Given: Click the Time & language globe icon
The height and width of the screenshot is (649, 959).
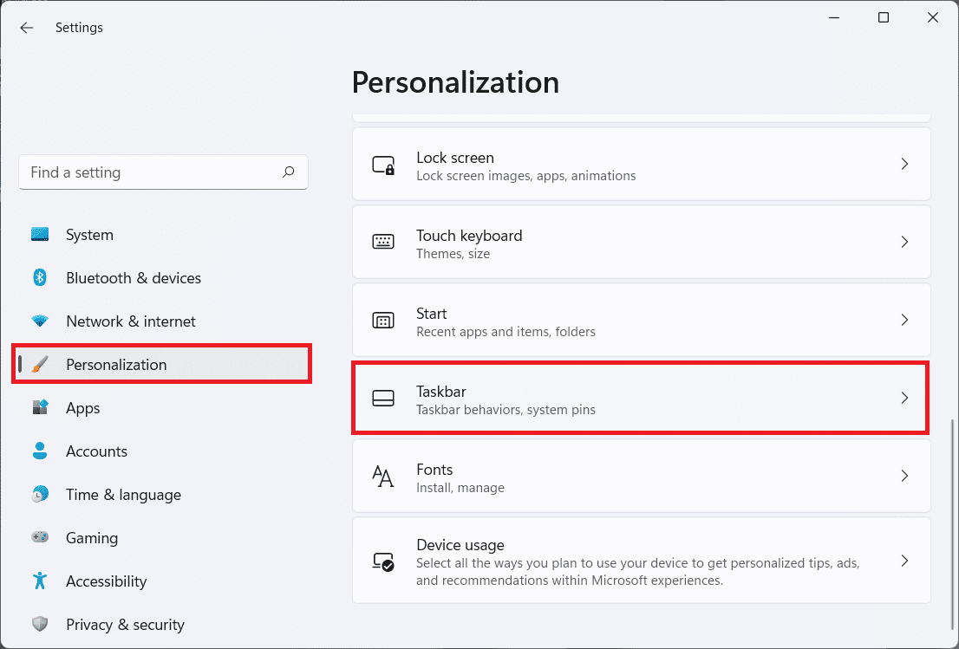Looking at the screenshot, I should pos(40,495).
